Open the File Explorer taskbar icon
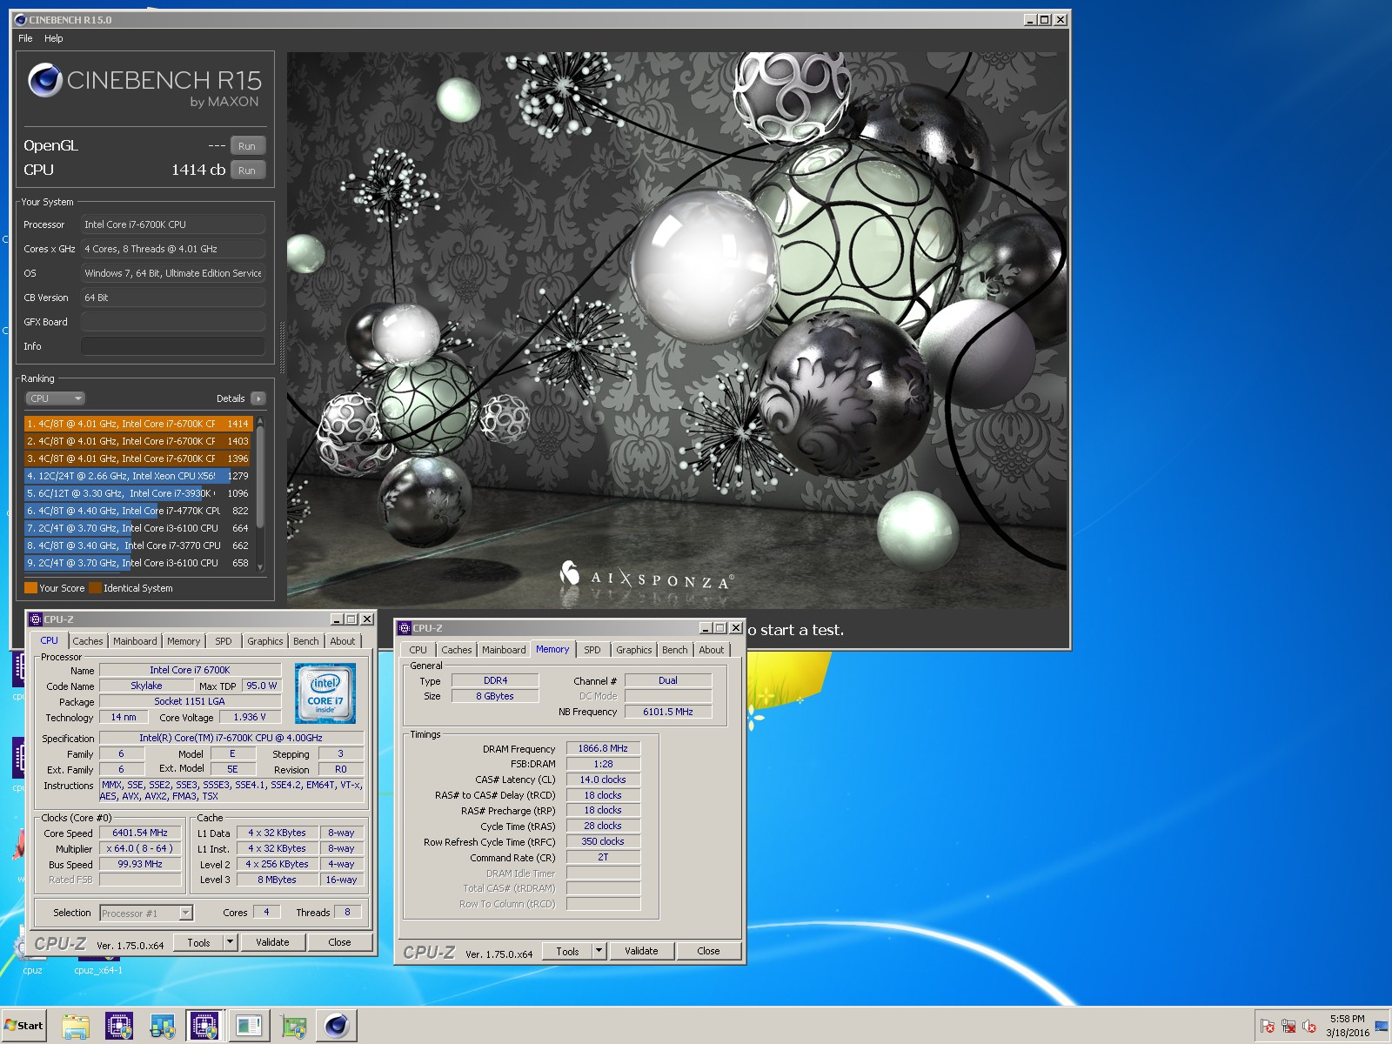1392x1044 pixels. point(76,1026)
